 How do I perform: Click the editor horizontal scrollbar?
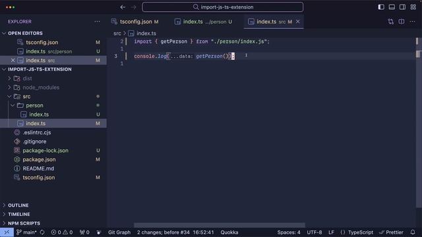click(220, 225)
